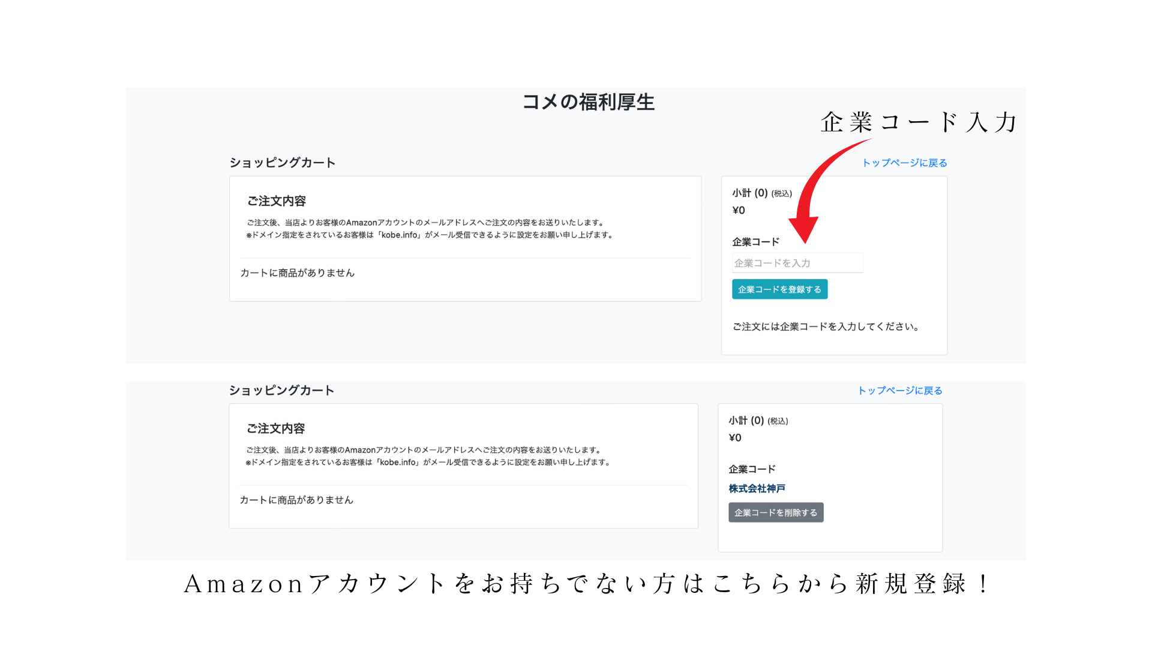
Task: Click ショッピングカート heading in second cart screenshot
Action: click(281, 391)
